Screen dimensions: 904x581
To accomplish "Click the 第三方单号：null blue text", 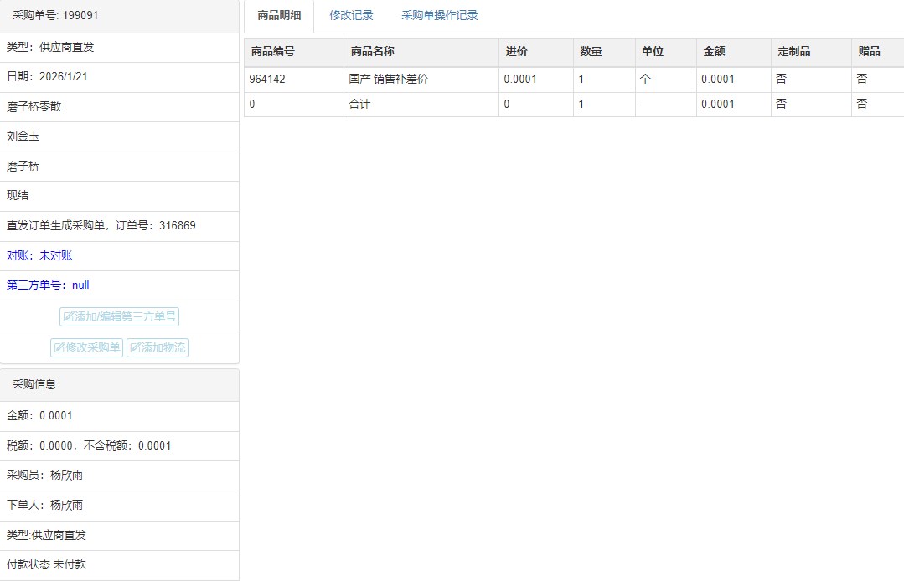I will click(48, 285).
